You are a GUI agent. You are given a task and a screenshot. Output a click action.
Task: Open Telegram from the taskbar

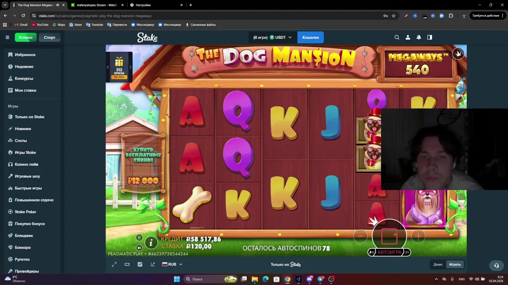320,279
